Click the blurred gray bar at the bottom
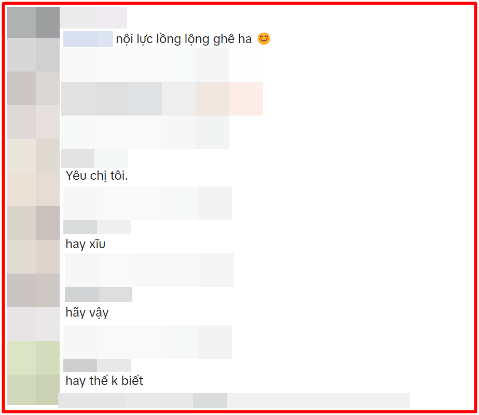Screen dimensions: 479x415 click(234, 400)
